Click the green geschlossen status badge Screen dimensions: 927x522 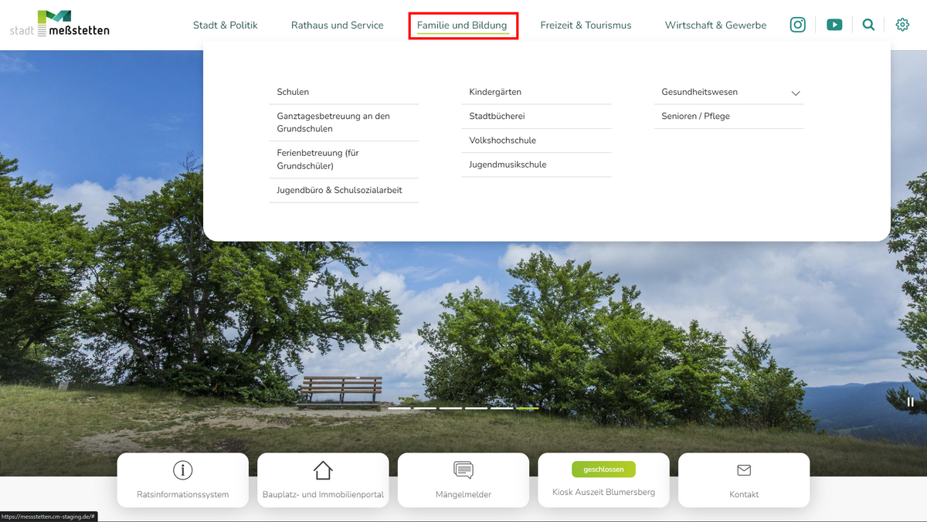(603, 469)
